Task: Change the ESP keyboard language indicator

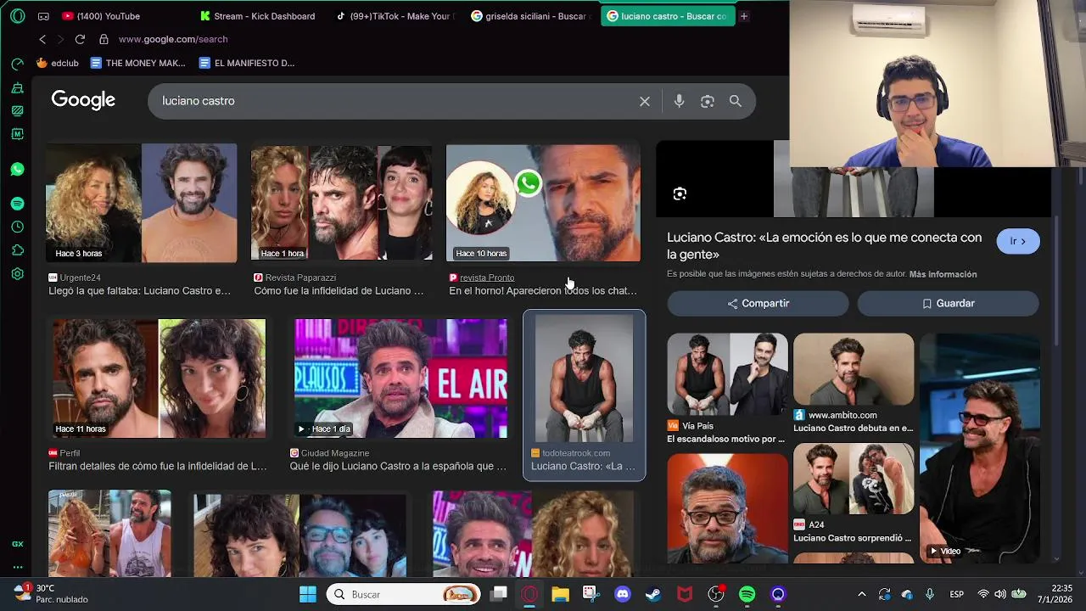Action: point(956,594)
